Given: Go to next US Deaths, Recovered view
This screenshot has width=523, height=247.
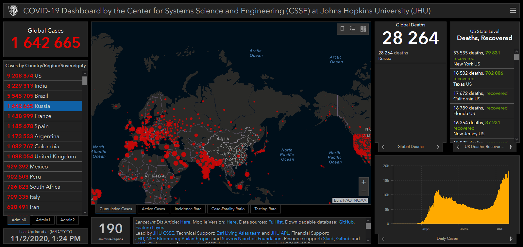Looking at the screenshot, I should [x=511, y=147].
